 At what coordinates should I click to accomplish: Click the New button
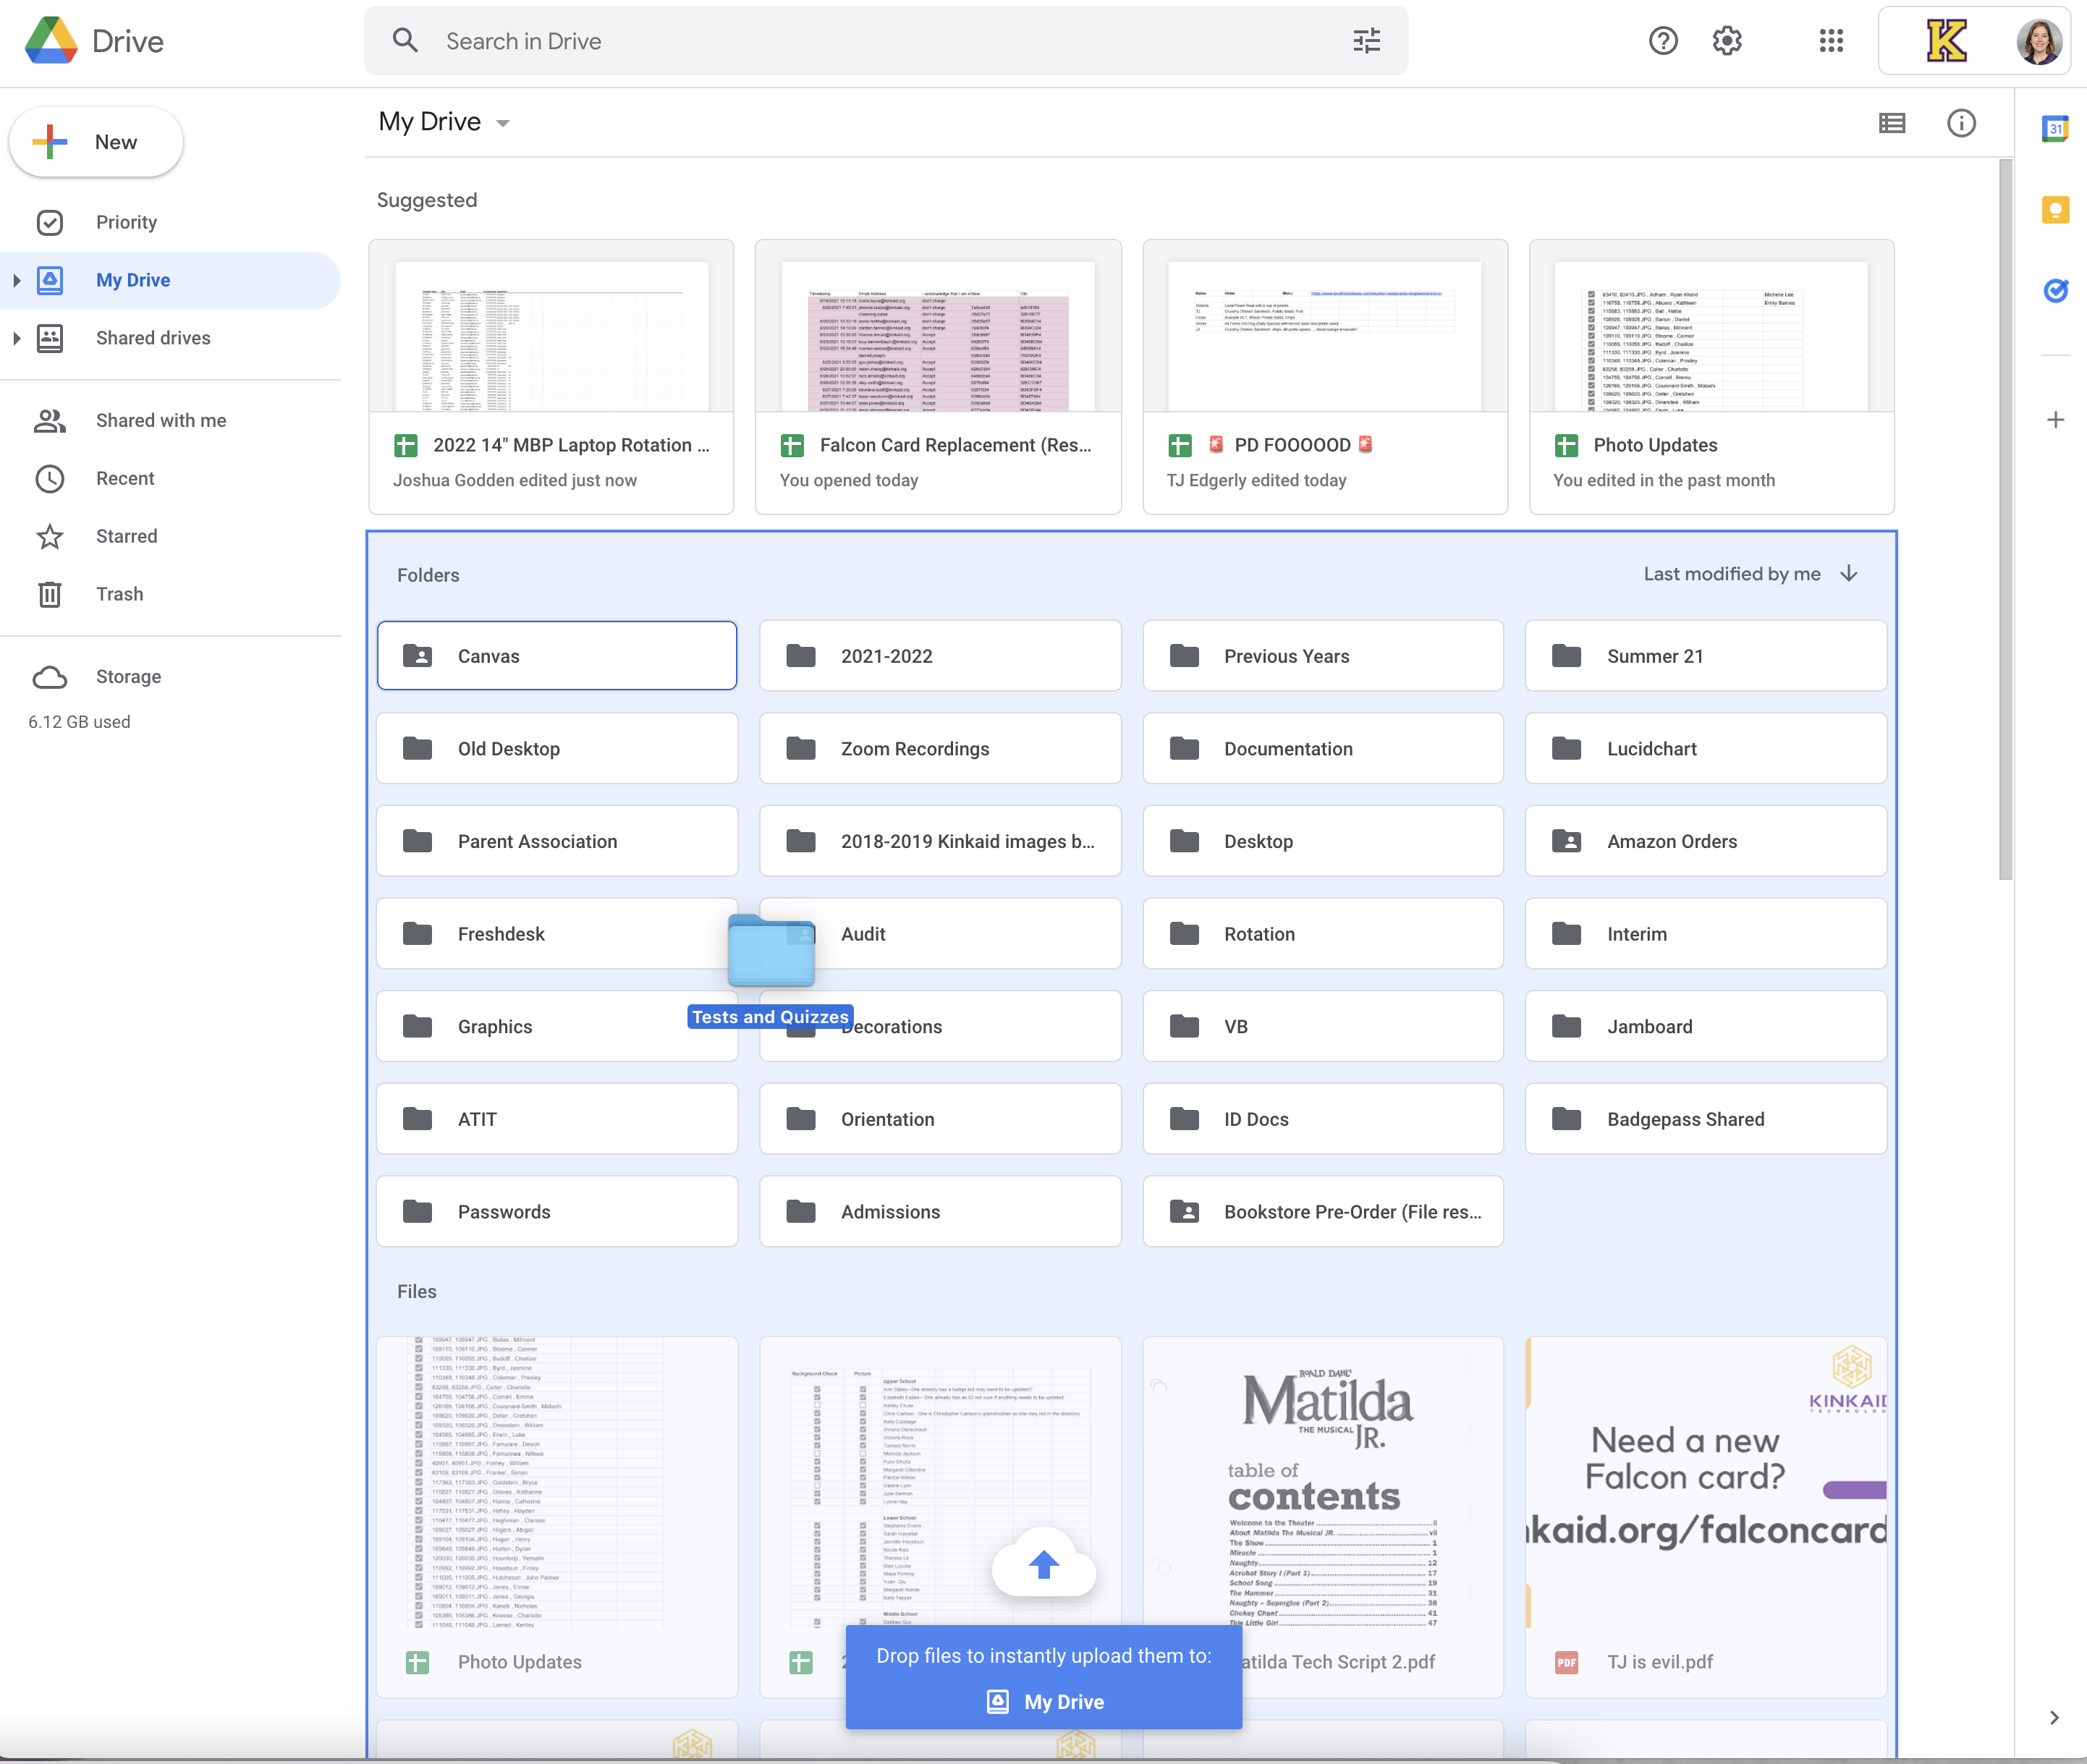point(97,143)
